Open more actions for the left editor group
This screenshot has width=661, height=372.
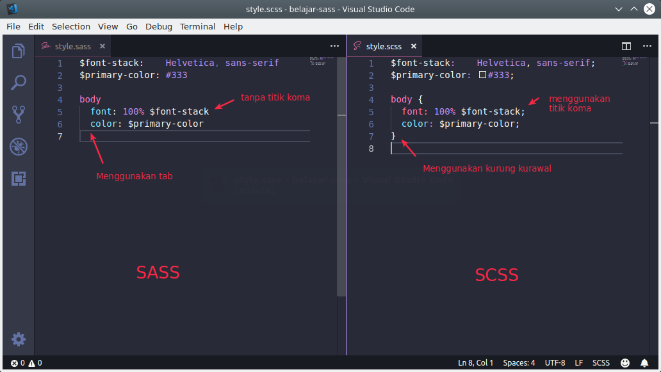[x=334, y=46]
